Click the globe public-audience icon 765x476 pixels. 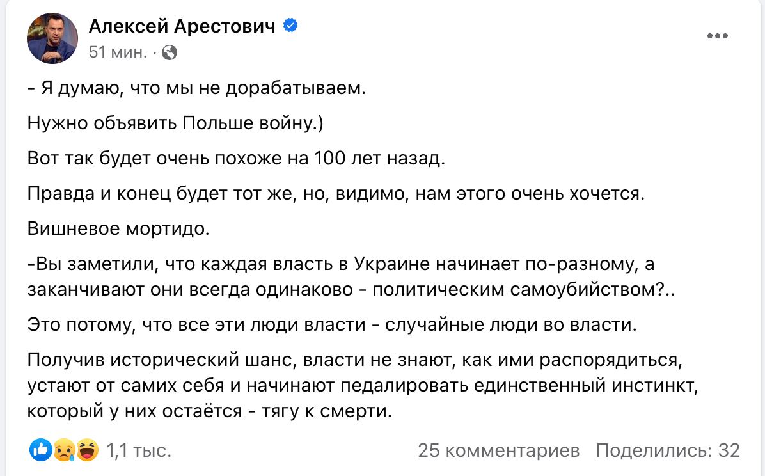[170, 52]
